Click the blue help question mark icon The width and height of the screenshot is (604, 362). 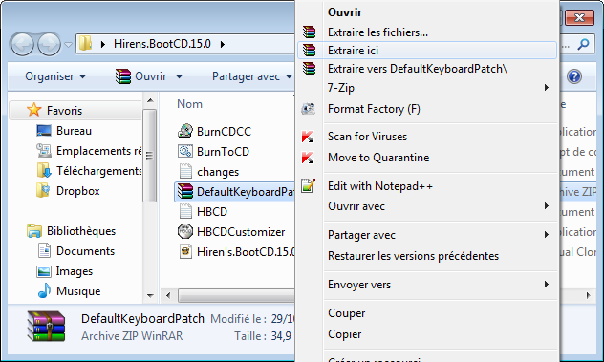click(574, 76)
